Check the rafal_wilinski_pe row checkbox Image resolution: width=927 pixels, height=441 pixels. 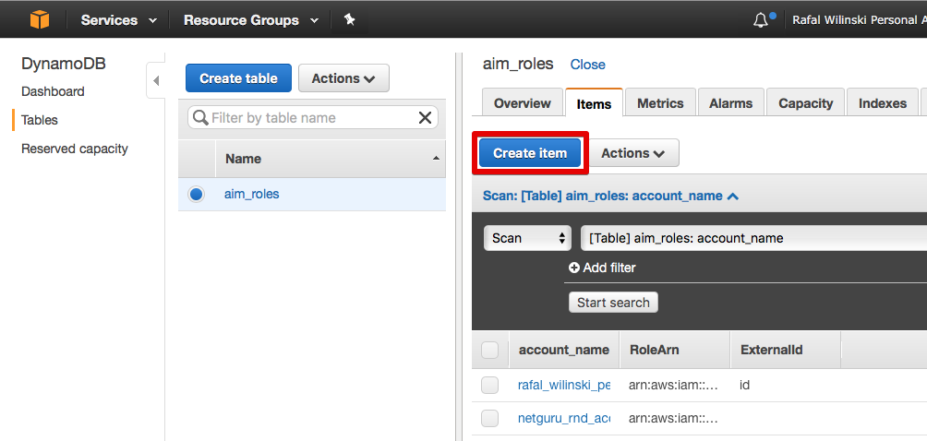click(489, 386)
